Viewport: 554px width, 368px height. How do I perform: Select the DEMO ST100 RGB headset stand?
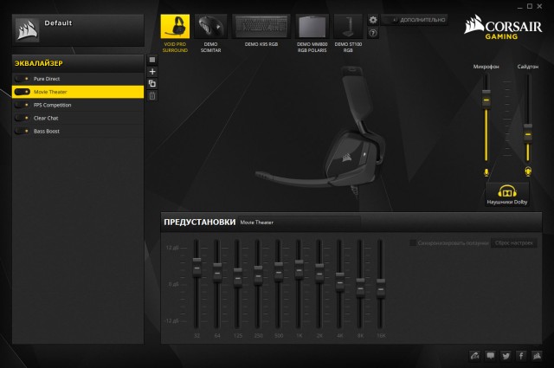coord(348,27)
